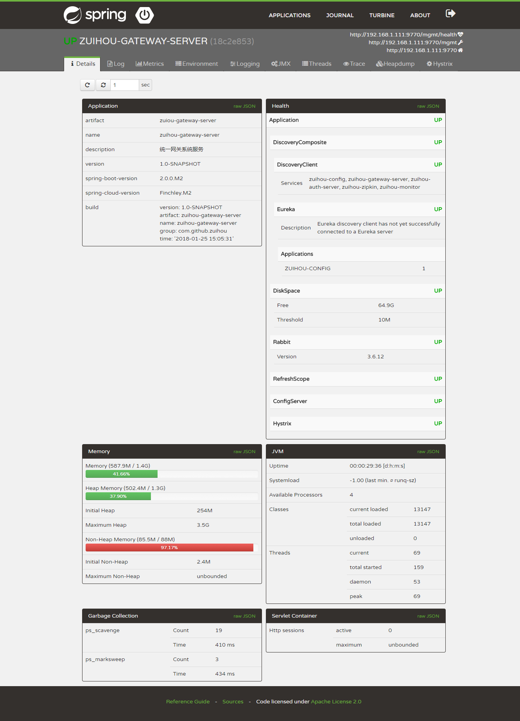Open raw JSON for Garbage Collection panel

(x=244, y=616)
